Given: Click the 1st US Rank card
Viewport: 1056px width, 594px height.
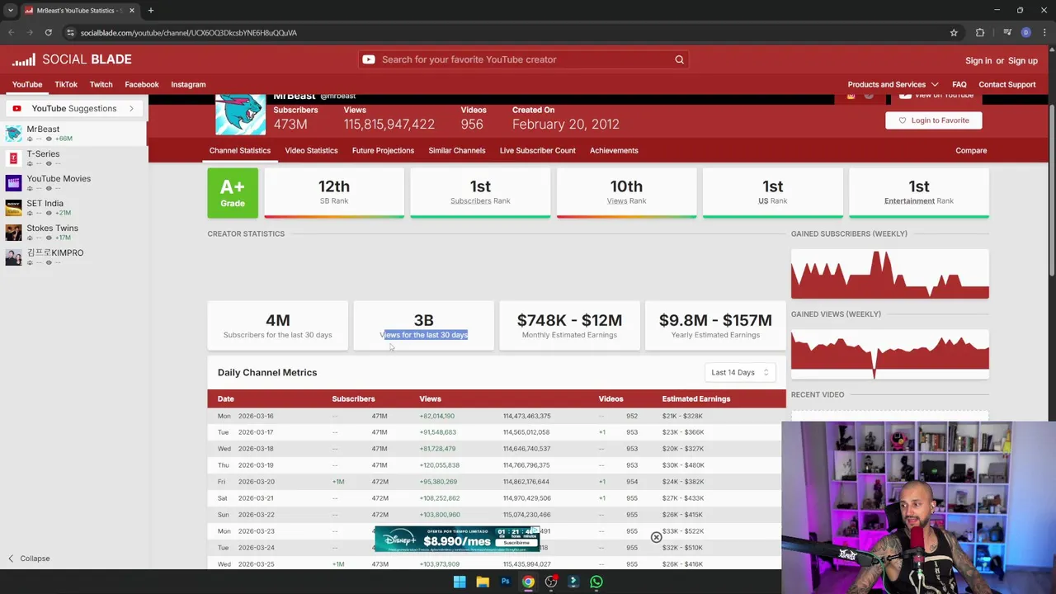Looking at the screenshot, I should tap(773, 193).
